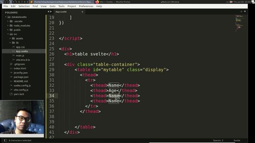Viewport: 255px width, 143px height.
Task: Expand the node_modules folder
Action: tap(8, 25)
